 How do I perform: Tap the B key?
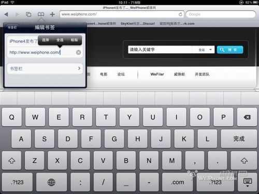(126, 160)
